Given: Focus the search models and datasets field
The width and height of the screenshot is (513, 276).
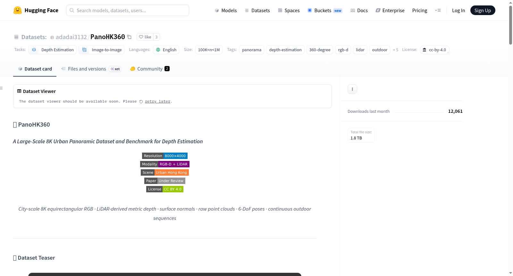Looking at the screenshot, I should click(128, 10).
